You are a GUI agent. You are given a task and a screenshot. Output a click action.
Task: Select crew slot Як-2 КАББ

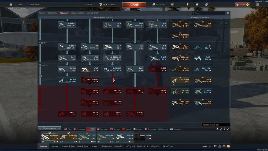coord(87,137)
